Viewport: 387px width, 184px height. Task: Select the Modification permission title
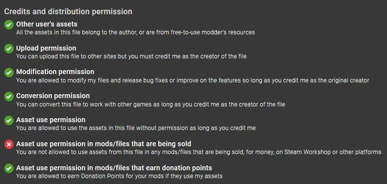point(55,72)
